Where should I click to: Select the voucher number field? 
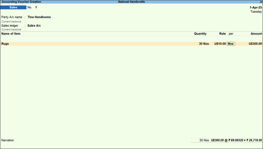pos(36,7)
